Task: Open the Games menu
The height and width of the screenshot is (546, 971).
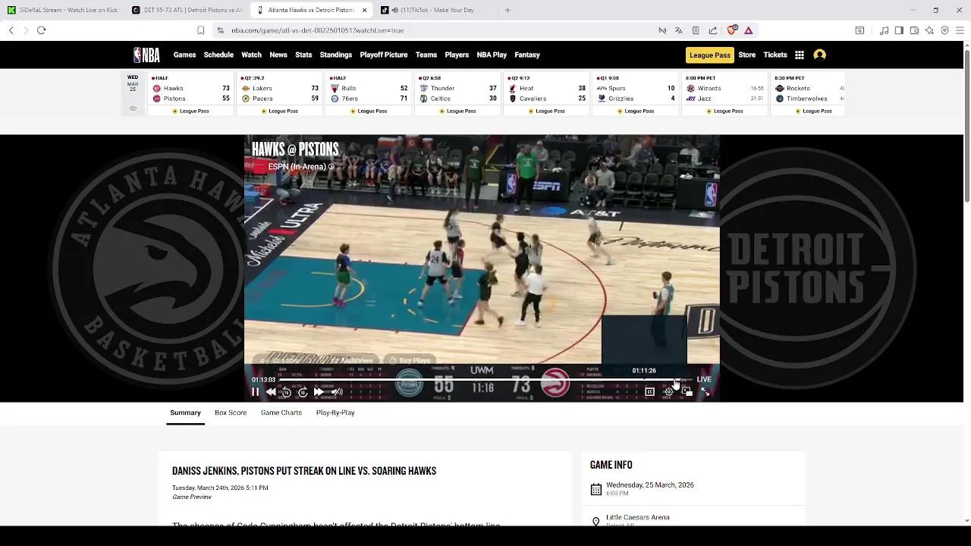Action: (x=184, y=55)
